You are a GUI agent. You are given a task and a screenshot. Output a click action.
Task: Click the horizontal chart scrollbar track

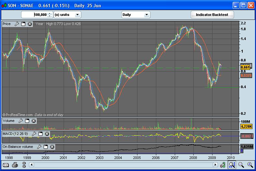[x=123, y=165]
